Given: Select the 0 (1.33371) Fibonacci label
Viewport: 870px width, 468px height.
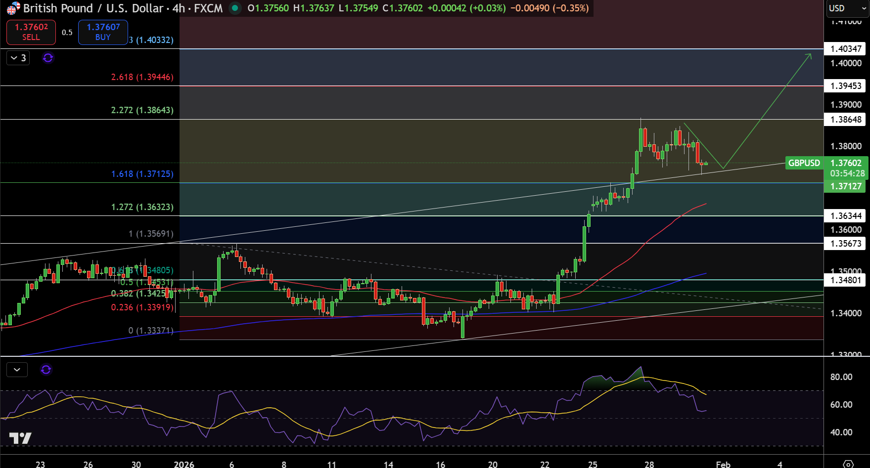Looking at the screenshot, I should point(151,331).
